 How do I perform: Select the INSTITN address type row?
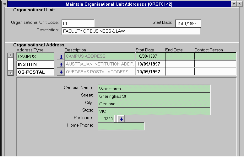pos(35,64)
